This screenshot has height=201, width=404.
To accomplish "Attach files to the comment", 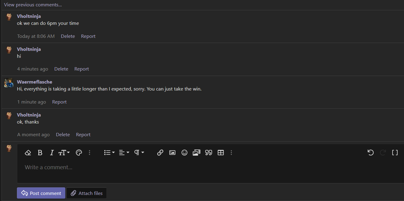I will coord(86,193).
